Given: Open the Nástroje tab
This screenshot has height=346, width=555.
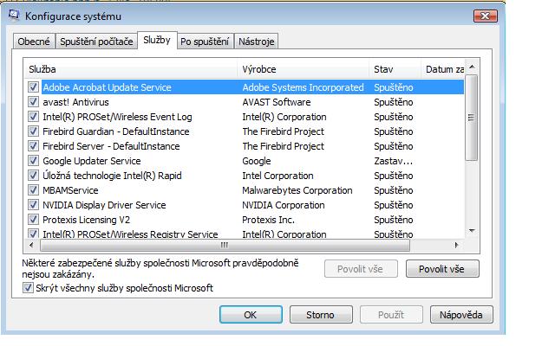Looking at the screenshot, I should pos(257,42).
